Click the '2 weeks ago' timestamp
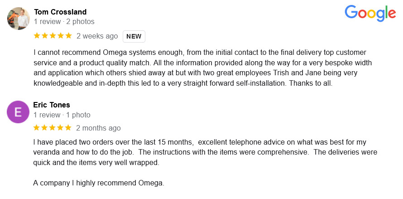The image size is (403, 199). [x=97, y=36]
